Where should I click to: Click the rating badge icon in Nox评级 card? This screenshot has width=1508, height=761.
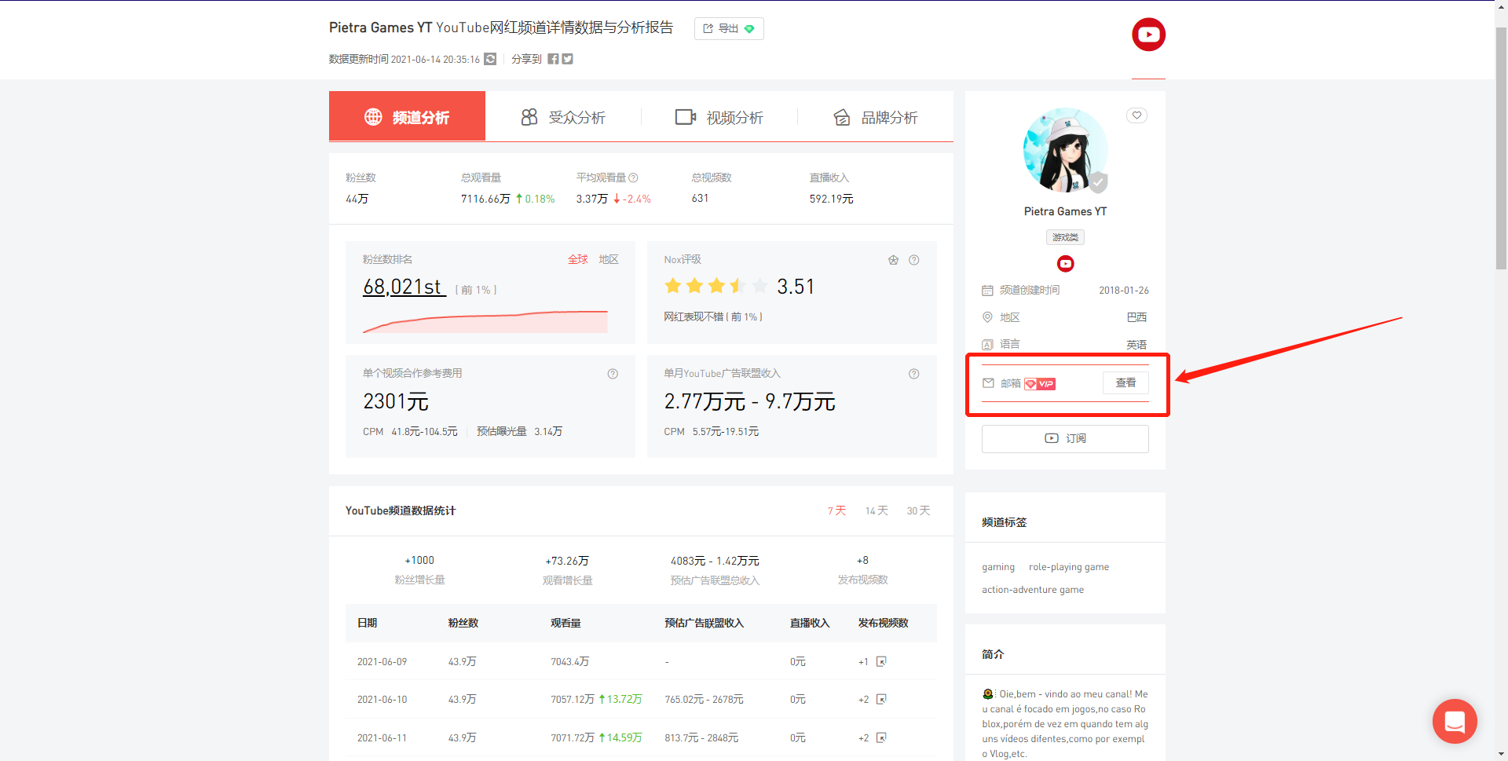coord(893,260)
